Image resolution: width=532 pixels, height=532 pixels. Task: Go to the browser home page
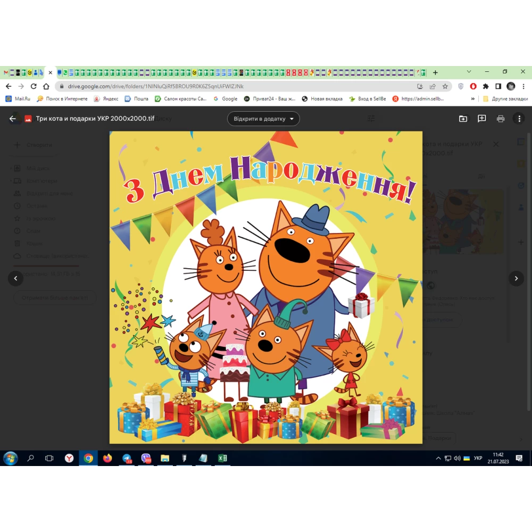(46, 87)
